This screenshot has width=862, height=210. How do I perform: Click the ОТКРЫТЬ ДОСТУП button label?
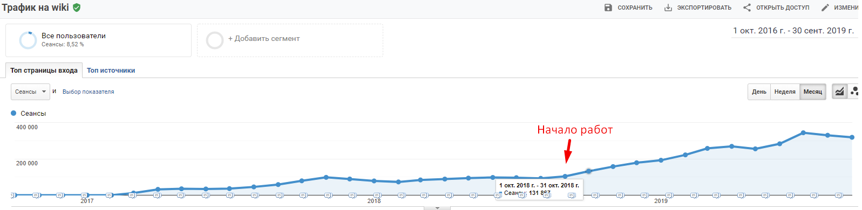pos(783,8)
